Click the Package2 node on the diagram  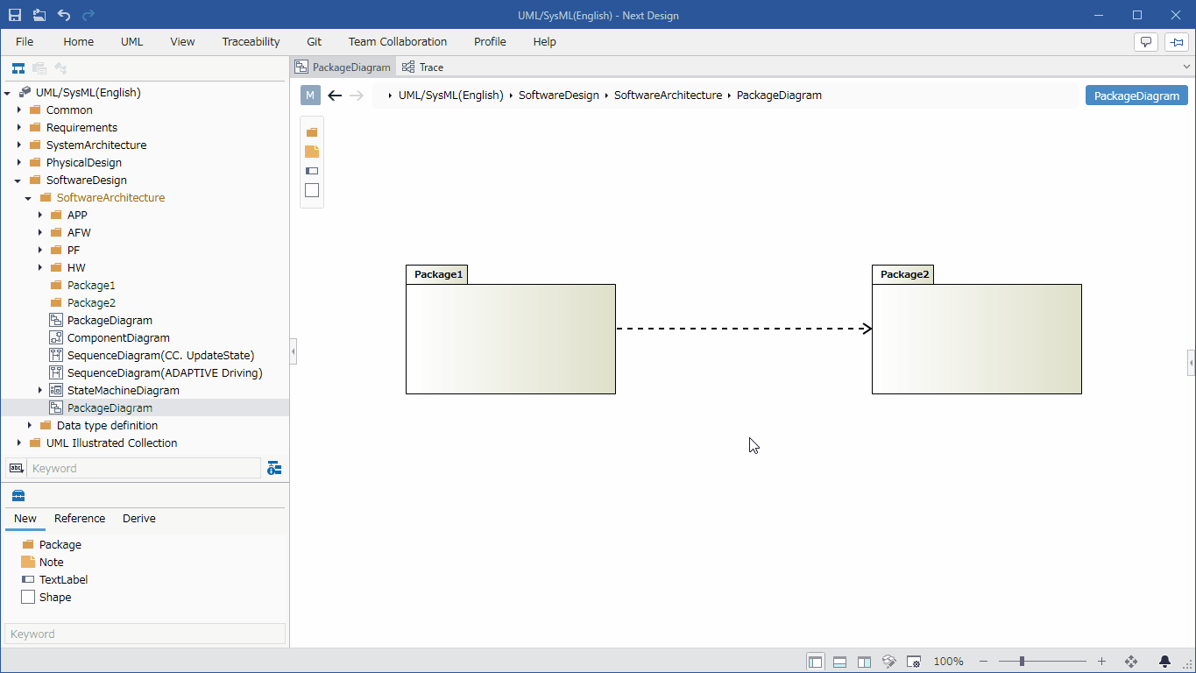click(x=977, y=329)
